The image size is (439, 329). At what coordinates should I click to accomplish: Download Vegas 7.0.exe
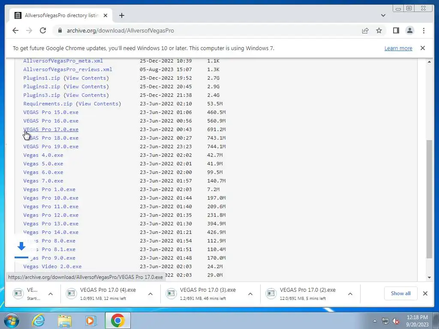(x=43, y=181)
